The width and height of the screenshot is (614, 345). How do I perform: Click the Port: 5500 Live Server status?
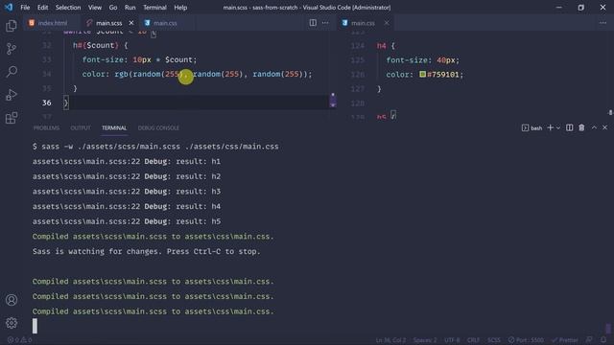[x=526, y=340]
